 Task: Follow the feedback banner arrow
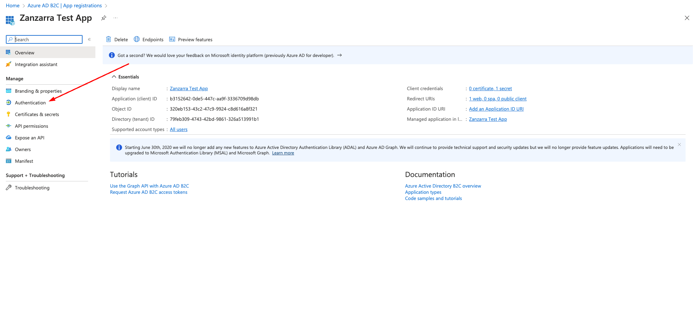coord(339,55)
